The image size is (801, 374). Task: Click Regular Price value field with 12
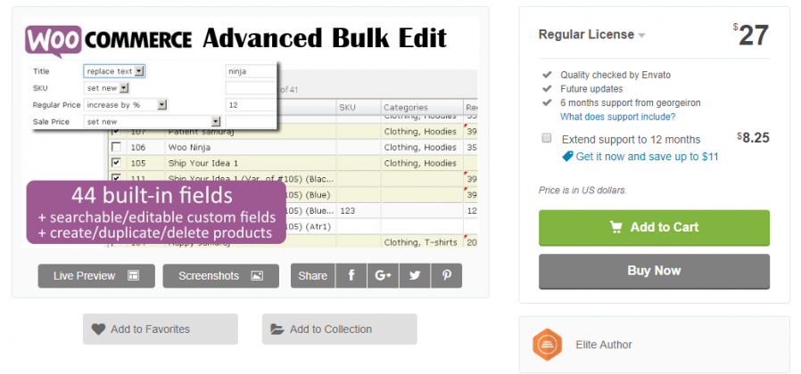[x=251, y=105]
